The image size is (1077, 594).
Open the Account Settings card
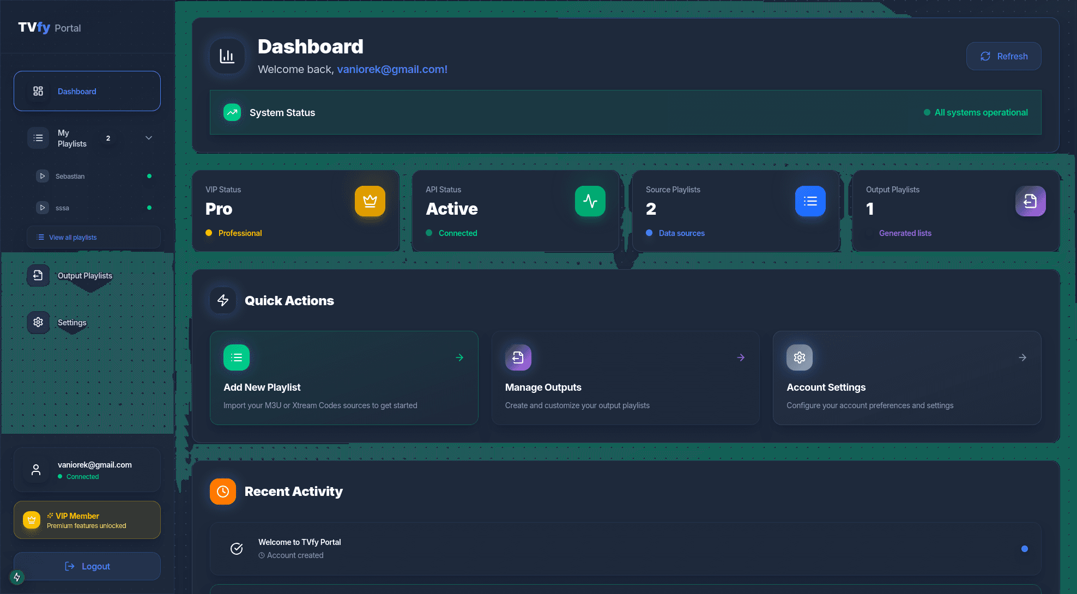(x=907, y=378)
